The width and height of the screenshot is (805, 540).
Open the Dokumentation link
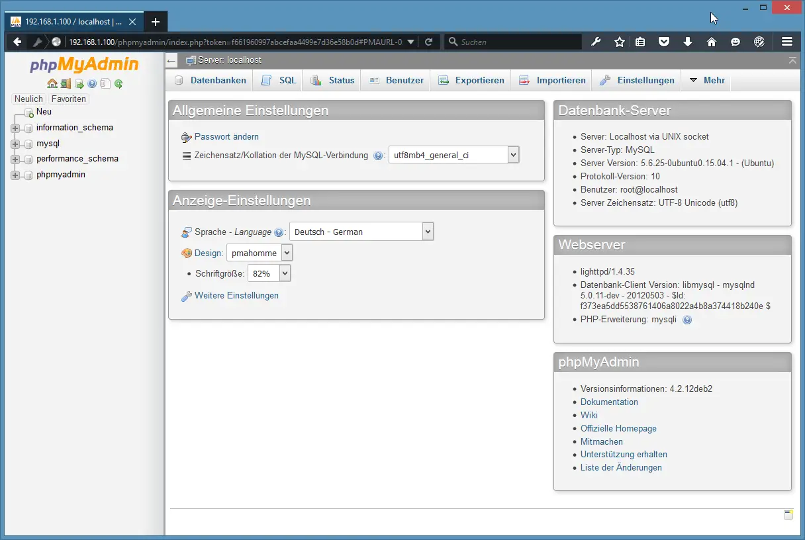609,402
